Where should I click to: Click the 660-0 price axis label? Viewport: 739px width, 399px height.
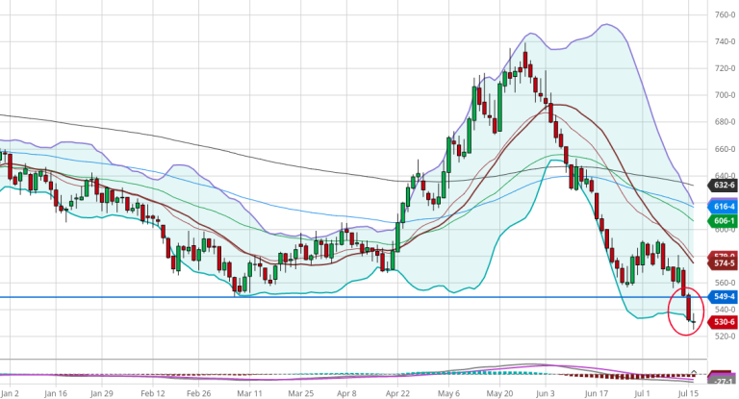tap(724, 149)
